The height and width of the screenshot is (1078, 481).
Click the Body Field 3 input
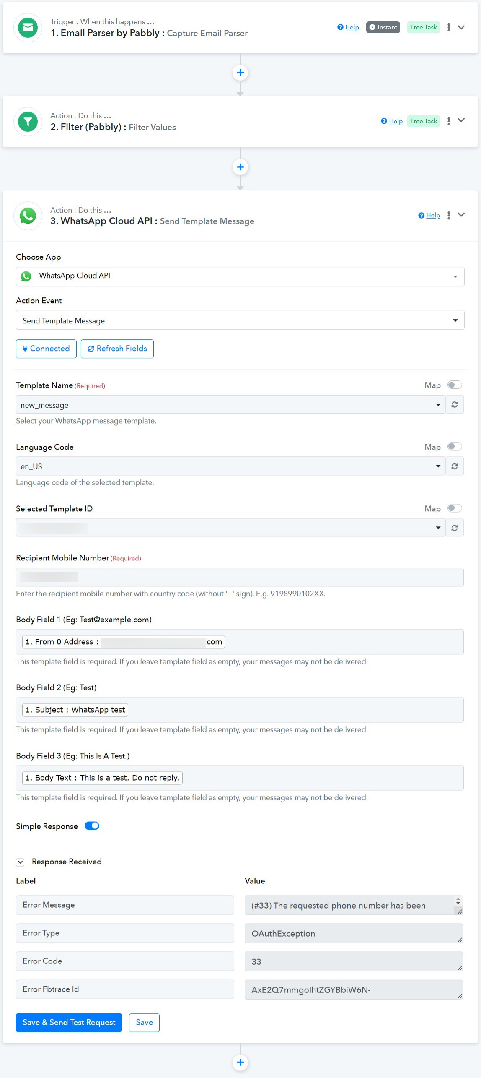(240, 778)
